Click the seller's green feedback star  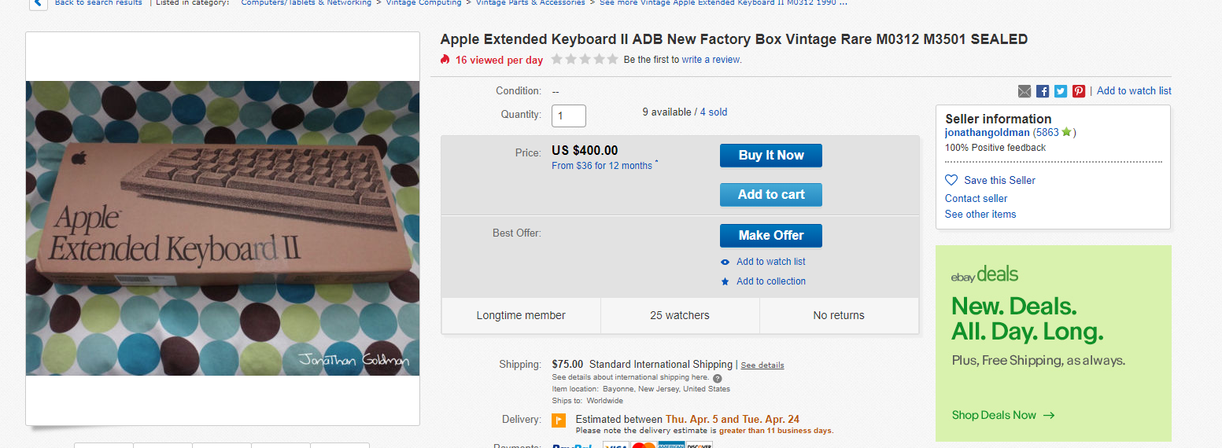1066,132
